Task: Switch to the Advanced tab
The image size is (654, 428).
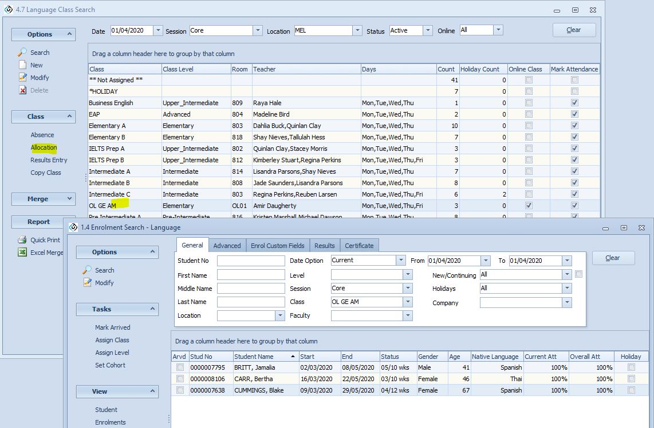Action: point(227,246)
